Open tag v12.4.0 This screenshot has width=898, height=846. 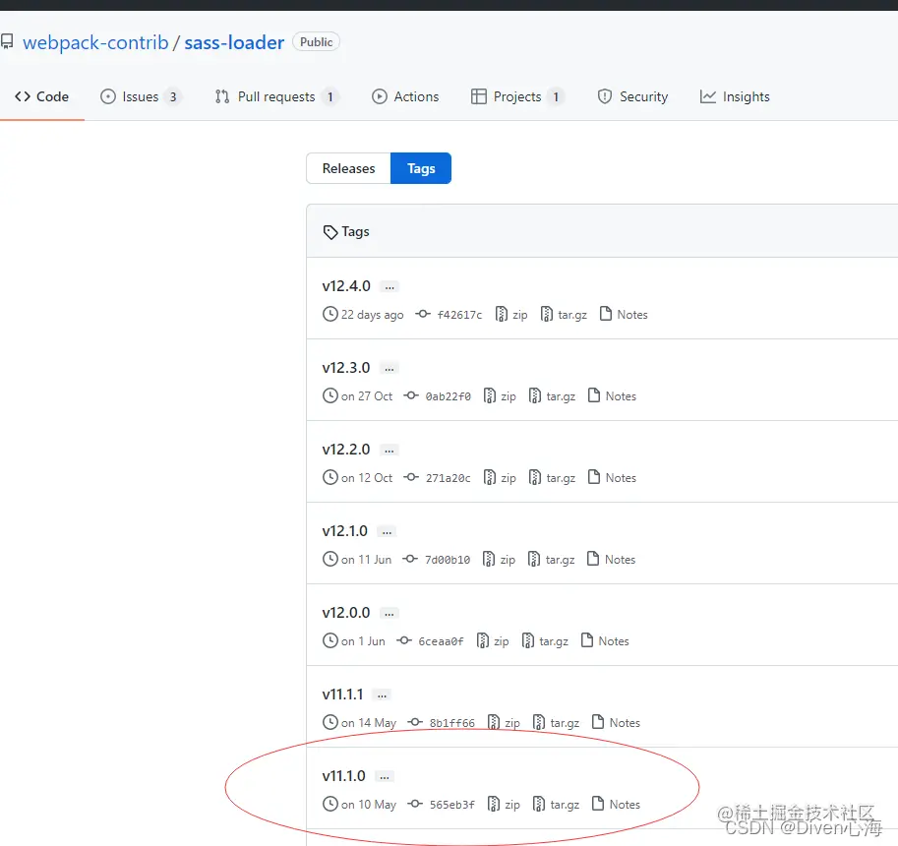346,286
